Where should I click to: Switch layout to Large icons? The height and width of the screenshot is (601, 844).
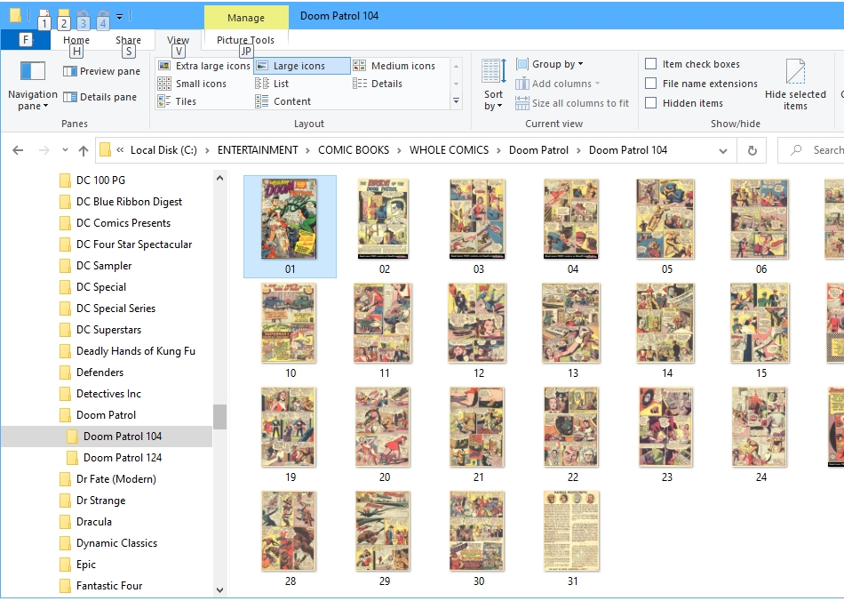301,66
